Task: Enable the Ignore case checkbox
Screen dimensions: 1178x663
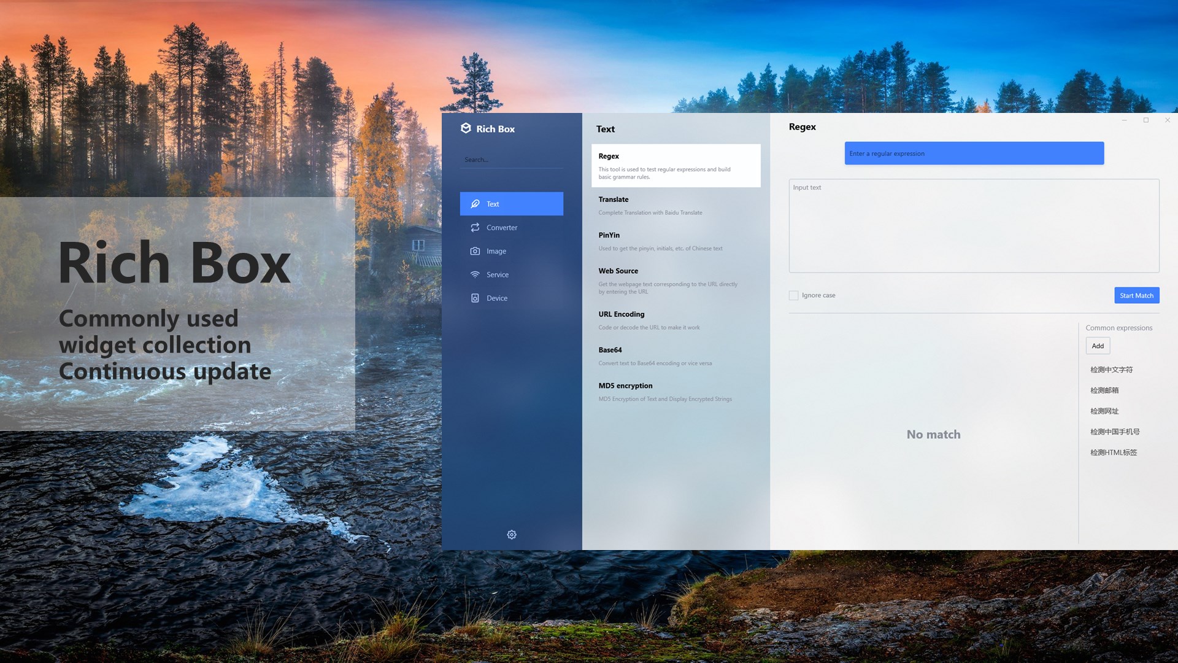Action: [x=793, y=295]
